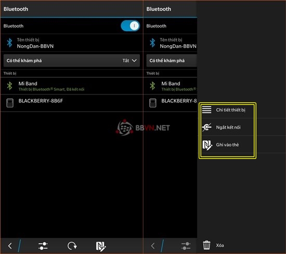This screenshot has height=254, width=286.
Task: Tap the dimmed back arrow in right screen
Action: 153,246
